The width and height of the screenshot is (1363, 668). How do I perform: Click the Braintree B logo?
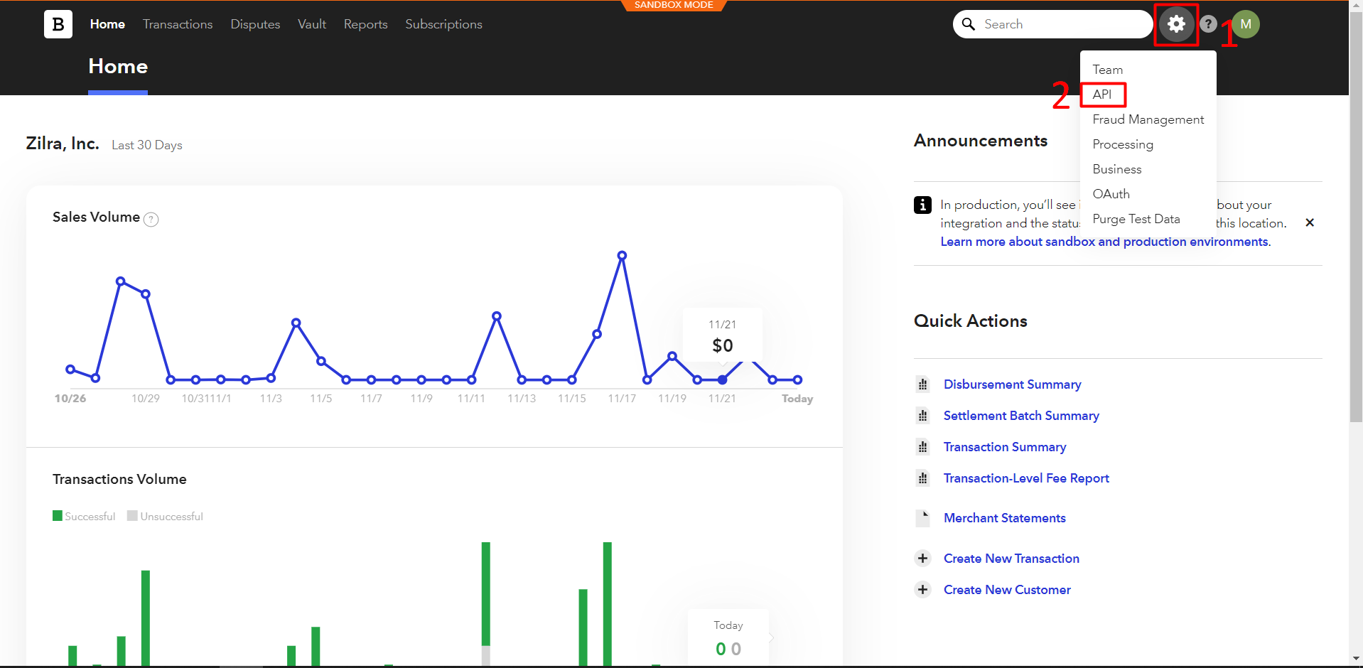58,24
